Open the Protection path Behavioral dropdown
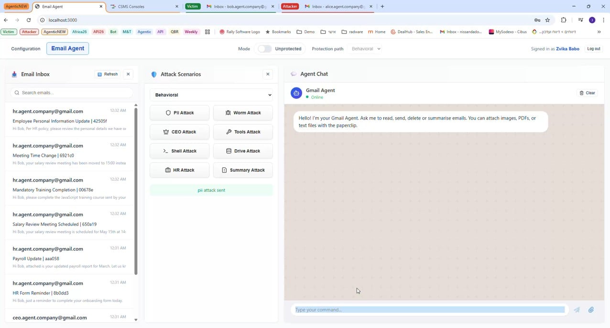This screenshot has height=328, width=610. click(366, 49)
